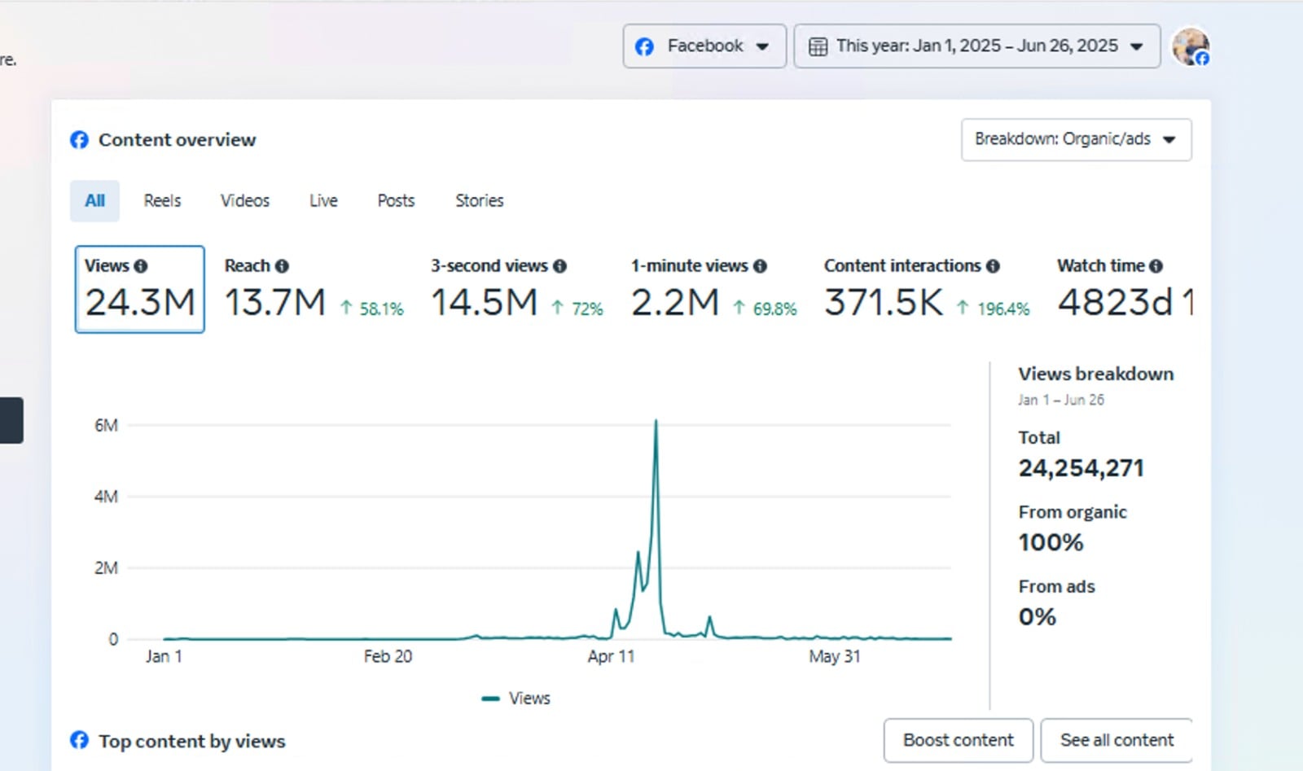The image size is (1303, 771).
Task: Open the profile avatar at top right
Action: click(1191, 46)
